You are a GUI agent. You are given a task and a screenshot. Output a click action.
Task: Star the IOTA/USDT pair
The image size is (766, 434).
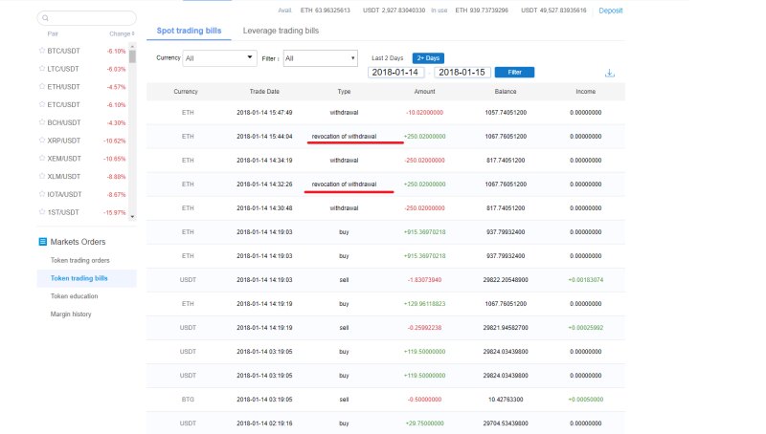41,194
